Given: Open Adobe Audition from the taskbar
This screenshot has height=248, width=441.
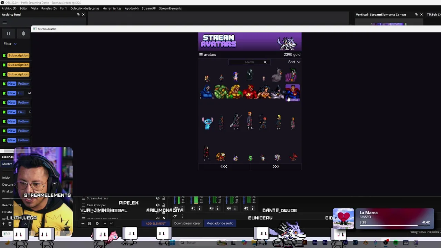Looking at the screenshot, I should click(315, 242).
